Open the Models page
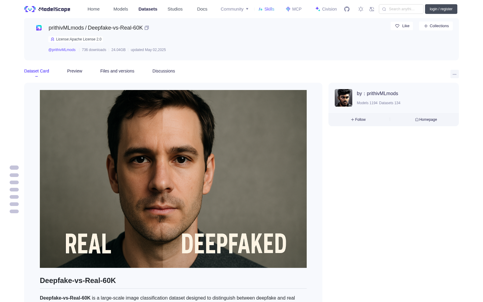The height and width of the screenshot is (302, 483). [121, 9]
